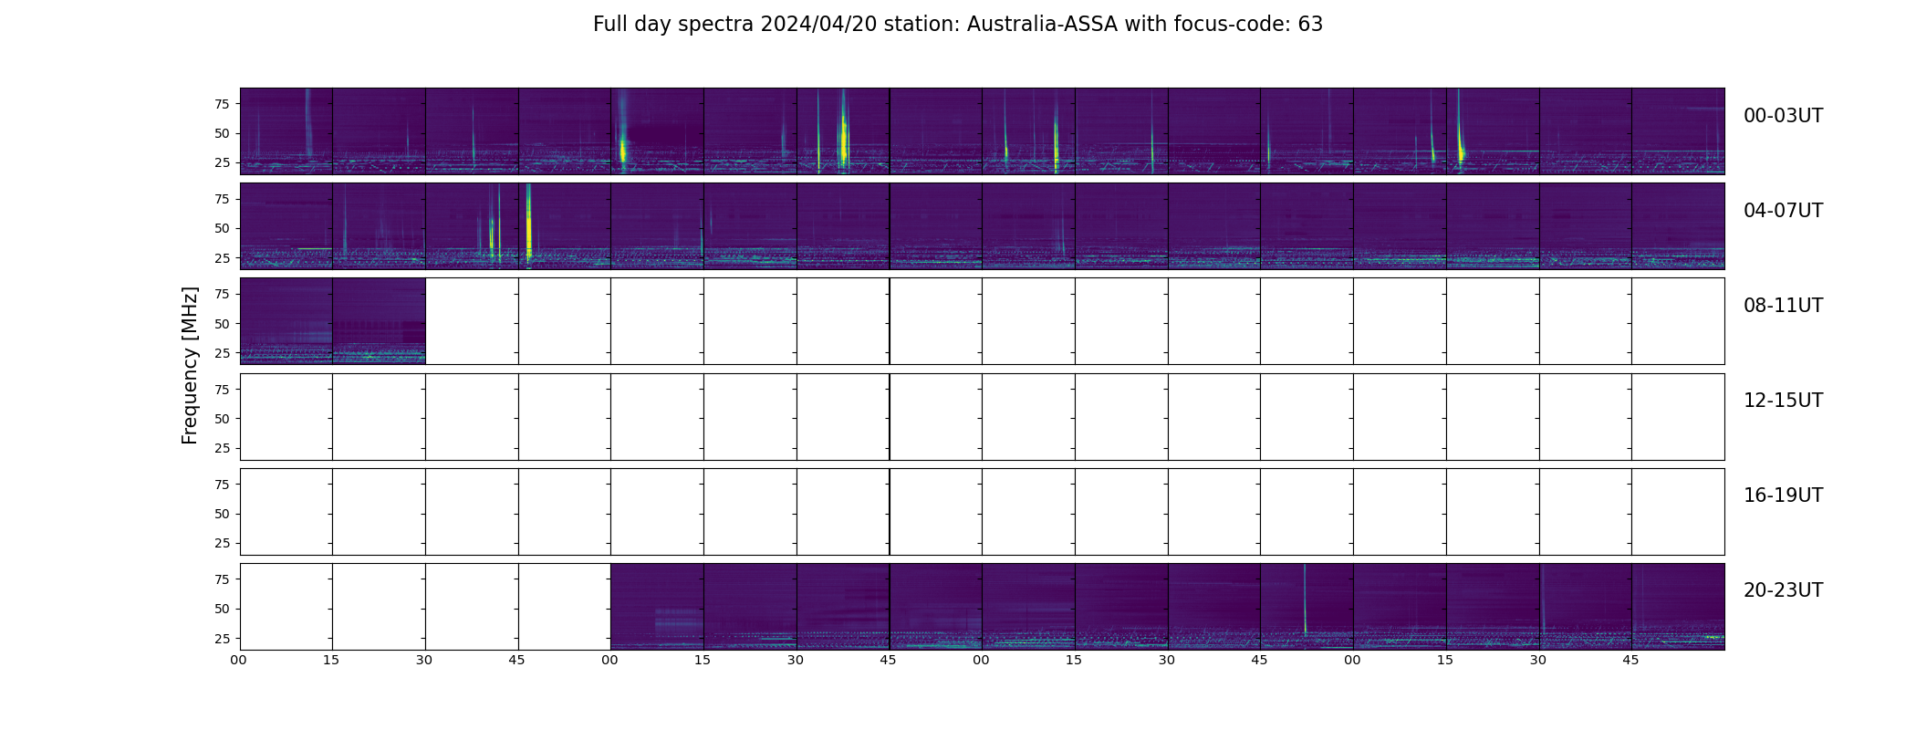The image size is (1916, 730).
Task: Click the 12-15UT row label
Action: pos(1783,401)
